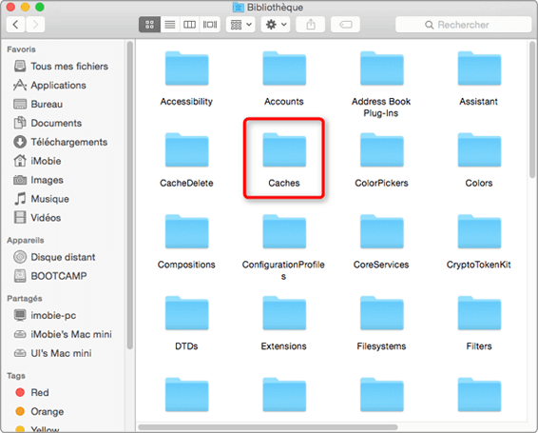This screenshot has height=433, width=538.
Task: Open Vidéos in the sidebar
Action: (x=37, y=218)
